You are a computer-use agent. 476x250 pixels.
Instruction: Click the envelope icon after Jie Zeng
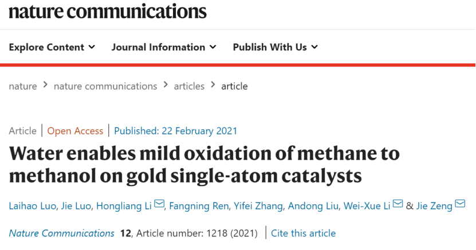pos(460,204)
